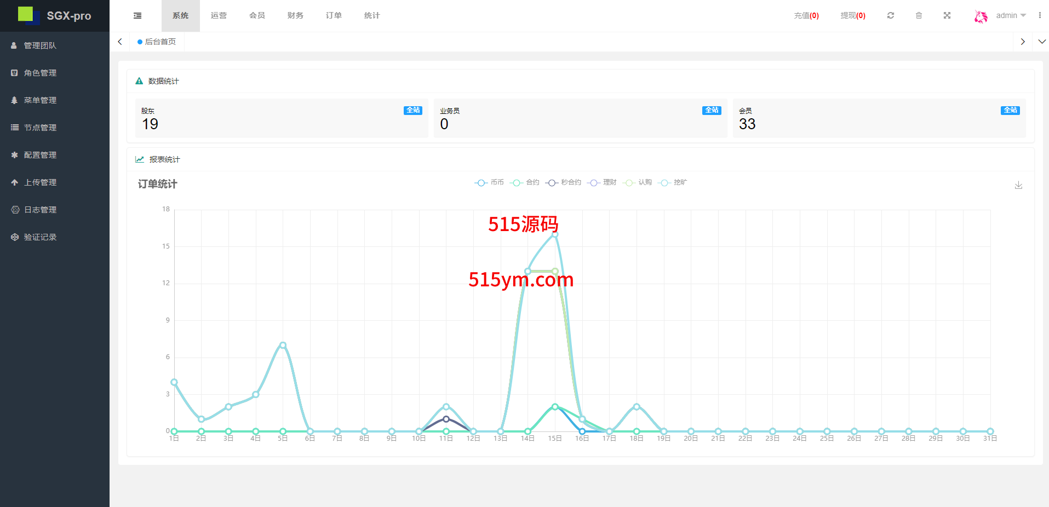
Task: Click the admin avatar image
Action: (x=981, y=16)
